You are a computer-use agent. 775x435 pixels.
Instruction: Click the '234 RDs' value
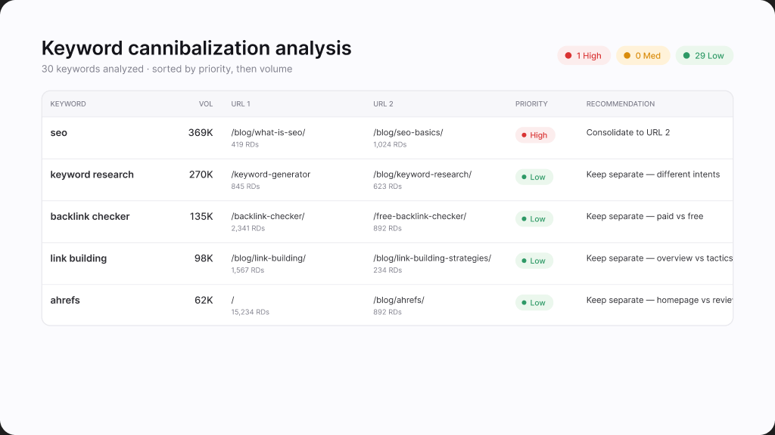pyautogui.click(x=387, y=271)
